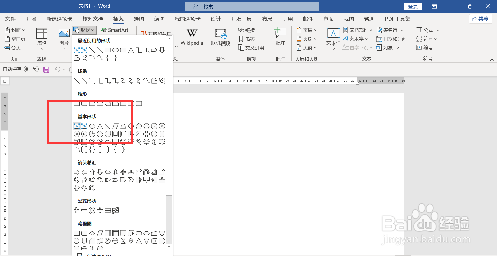Choose the right arrow in Block Arrows
This screenshot has height=256, width=497.
77,172
